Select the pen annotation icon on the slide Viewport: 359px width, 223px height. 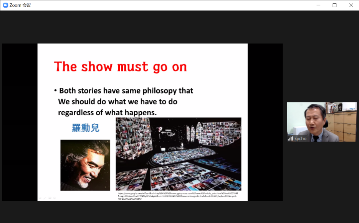(x=45, y=198)
